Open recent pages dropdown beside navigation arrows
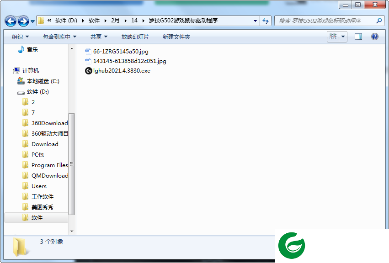 pos(32,21)
